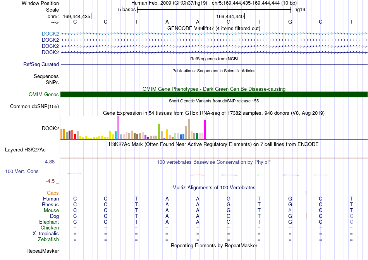Click the magenta GTEx bar at the chart's right end
Image resolution: width=368 pixels, height=260 pixels.
point(205,129)
